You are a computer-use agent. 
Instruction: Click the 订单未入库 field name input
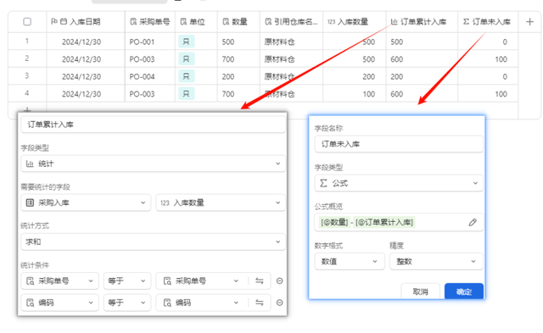399,144
